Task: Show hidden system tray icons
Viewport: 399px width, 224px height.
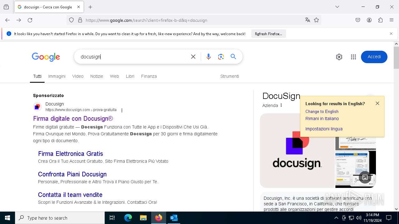Action: (x=336, y=218)
